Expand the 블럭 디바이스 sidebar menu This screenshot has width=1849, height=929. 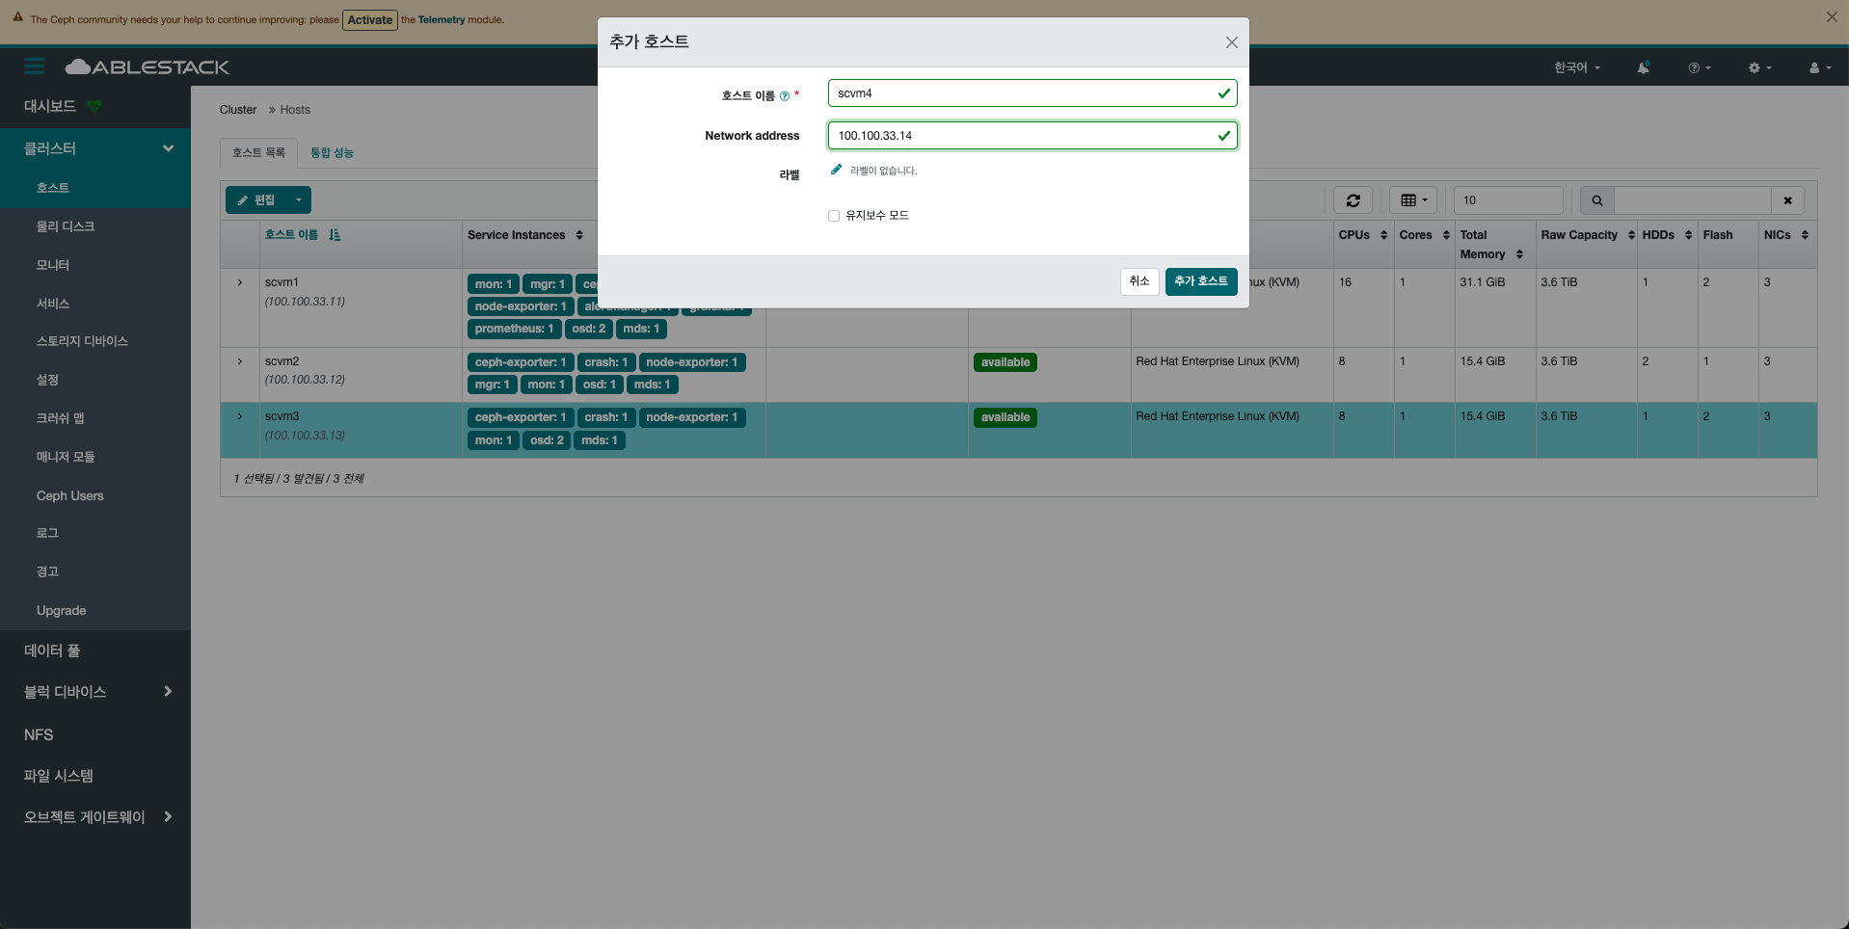click(95, 692)
